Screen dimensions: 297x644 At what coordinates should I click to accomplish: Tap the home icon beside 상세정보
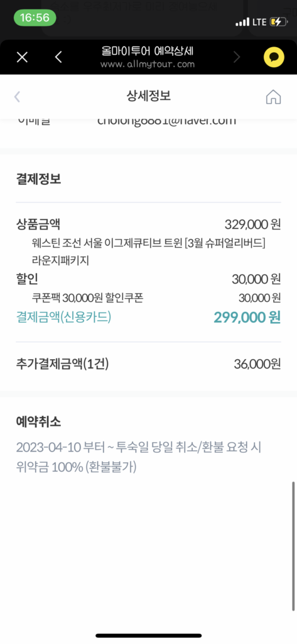point(273,97)
